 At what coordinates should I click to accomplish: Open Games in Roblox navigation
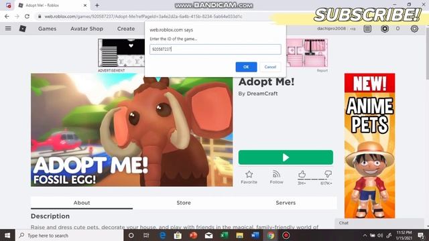[x=48, y=29]
